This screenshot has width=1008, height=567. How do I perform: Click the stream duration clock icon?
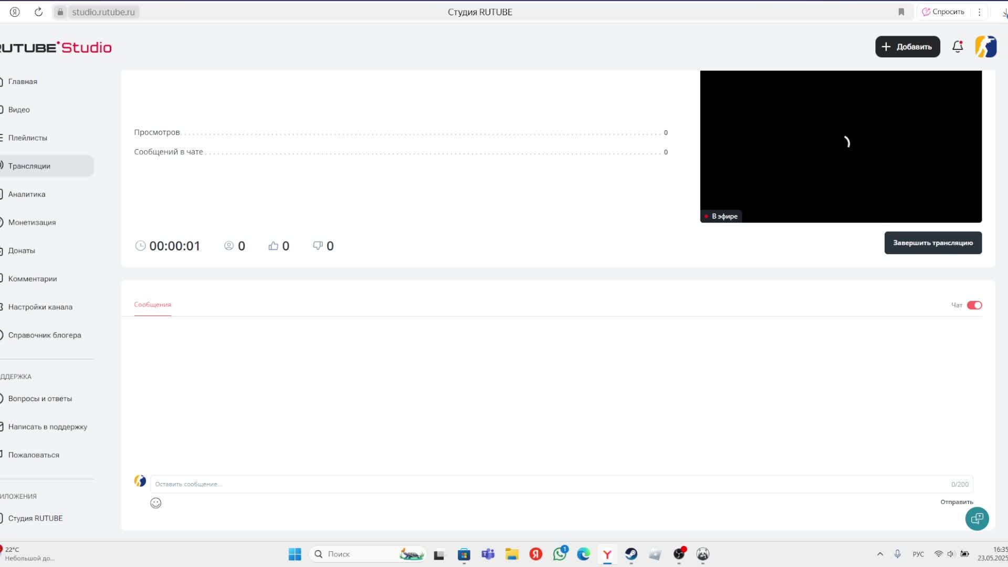pos(140,246)
